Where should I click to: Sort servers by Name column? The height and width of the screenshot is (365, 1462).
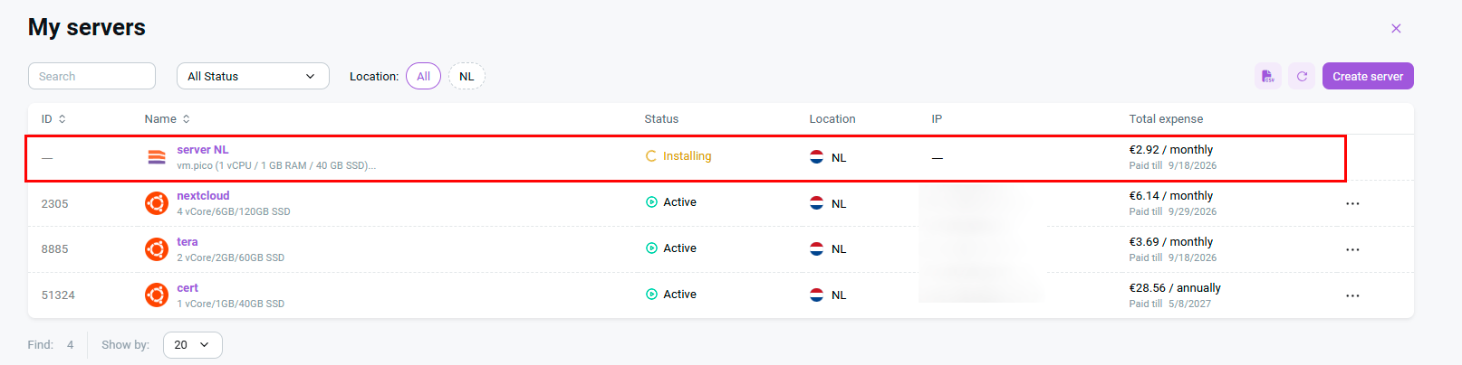coord(167,118)
